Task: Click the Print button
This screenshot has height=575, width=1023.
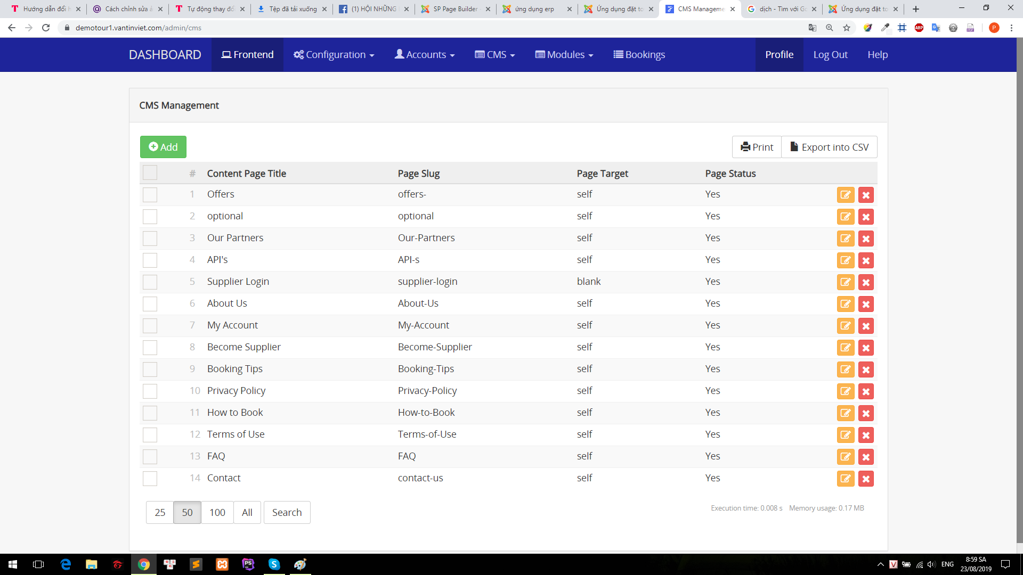Action: 757,147
